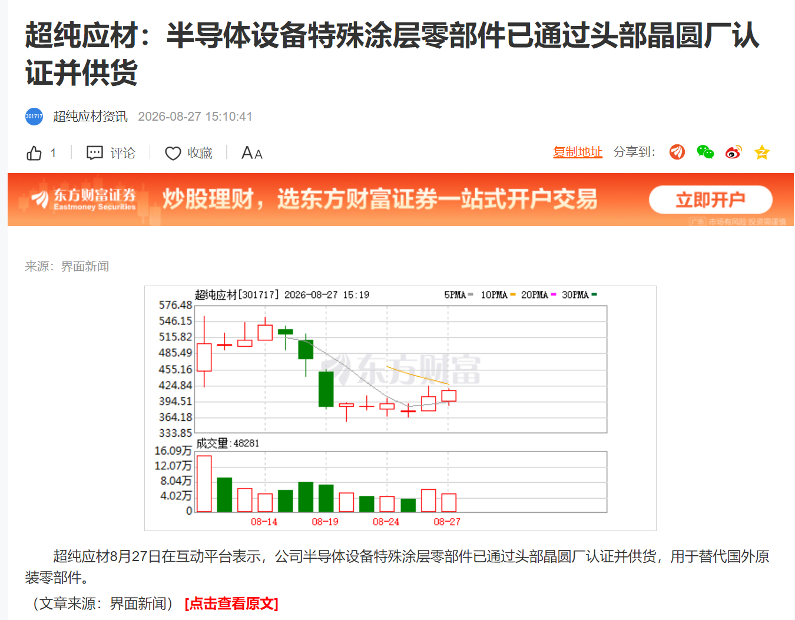Share to WeChat via the green icon
This screenshot has height=620, width=795.
705,152
